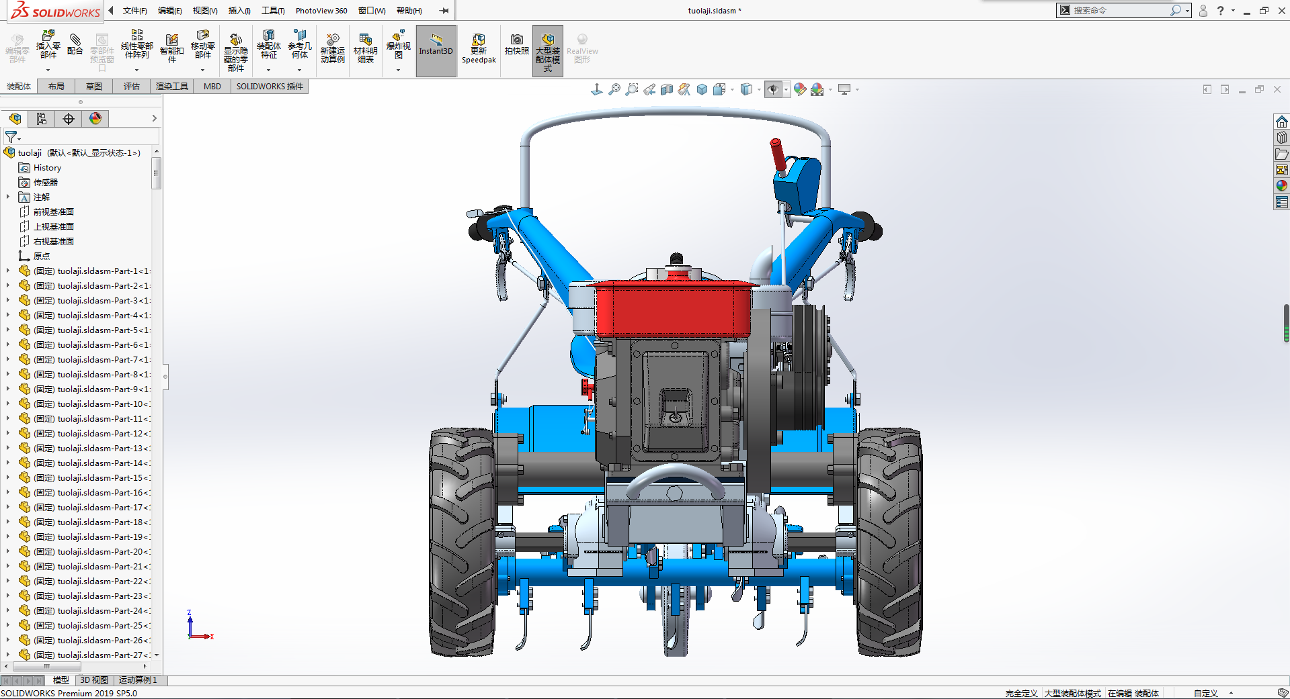Open the Section View tool
Image resolution: width=1290 pixels, height=699 pixels.
(667, 89)
